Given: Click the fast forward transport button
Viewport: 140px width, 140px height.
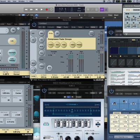Looking at the screenshot, I should (31, 9).
